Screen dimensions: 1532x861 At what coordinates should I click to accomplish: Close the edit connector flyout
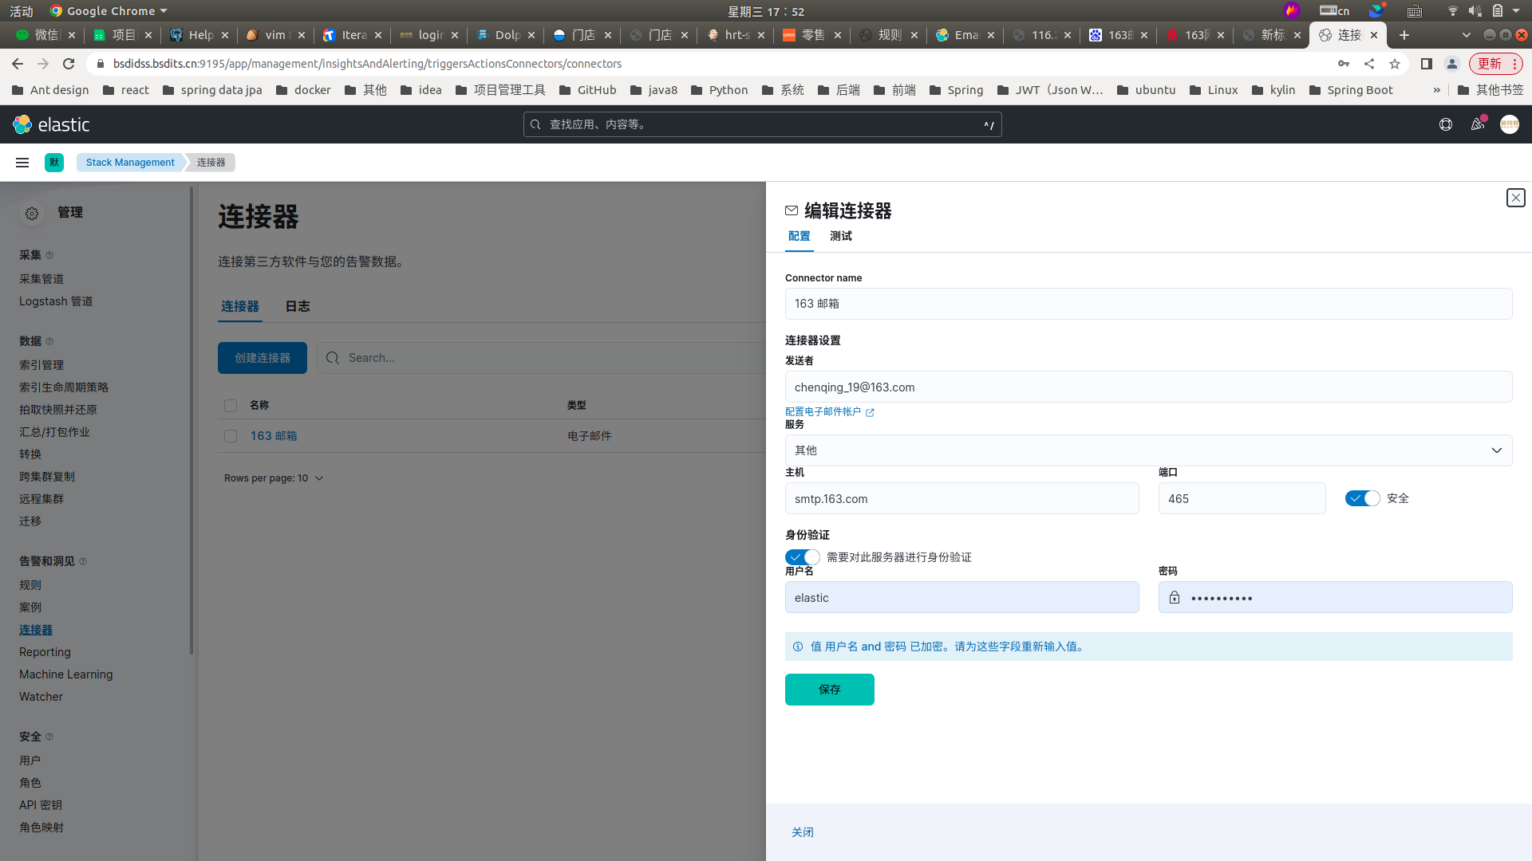(1515, 198)
